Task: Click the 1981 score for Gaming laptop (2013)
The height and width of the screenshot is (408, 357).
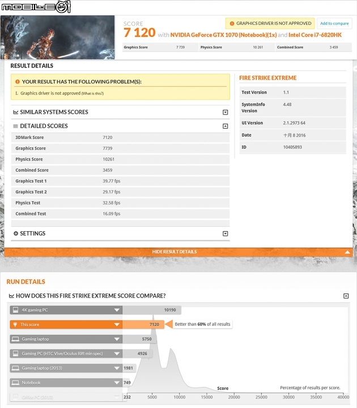Action: (128, 368)
